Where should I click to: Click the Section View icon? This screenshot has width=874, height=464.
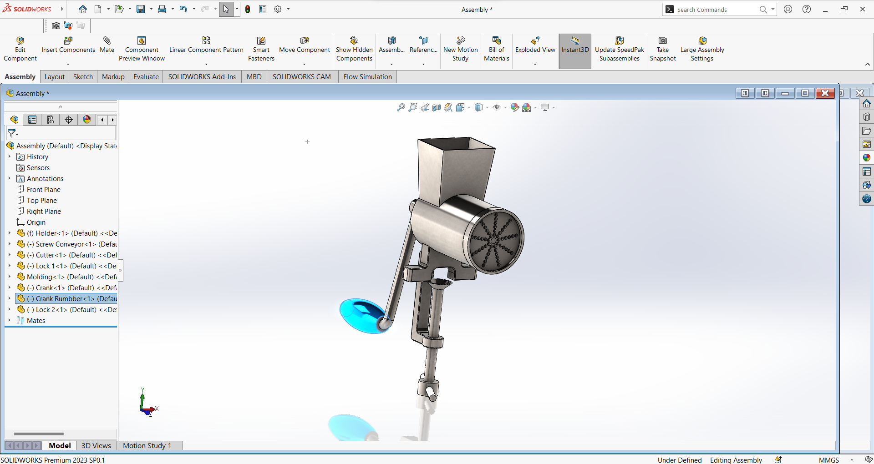coord(436,107)
